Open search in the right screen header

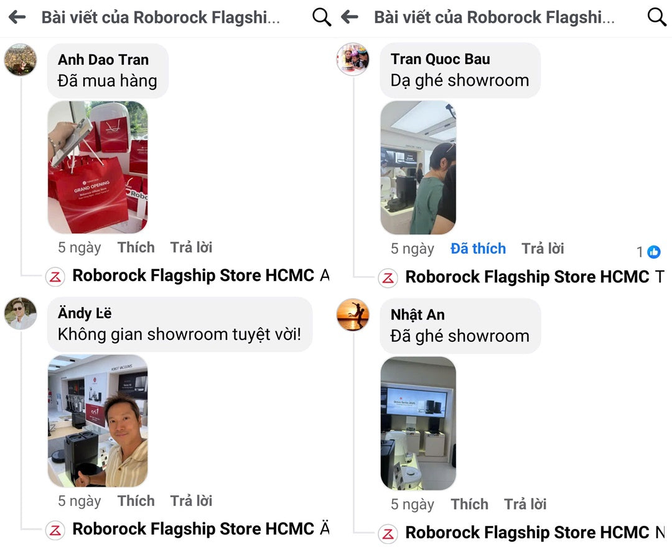coord(656,17)
